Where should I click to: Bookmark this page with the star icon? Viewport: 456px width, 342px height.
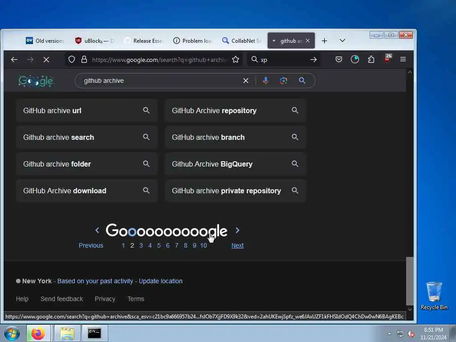pyautogui.click(x=236, y=59)
